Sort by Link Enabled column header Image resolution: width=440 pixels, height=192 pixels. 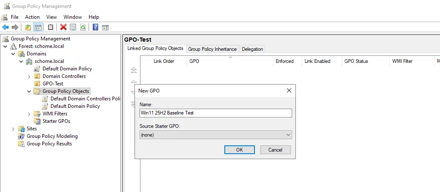pyautogui.click(x=322, y=61)
